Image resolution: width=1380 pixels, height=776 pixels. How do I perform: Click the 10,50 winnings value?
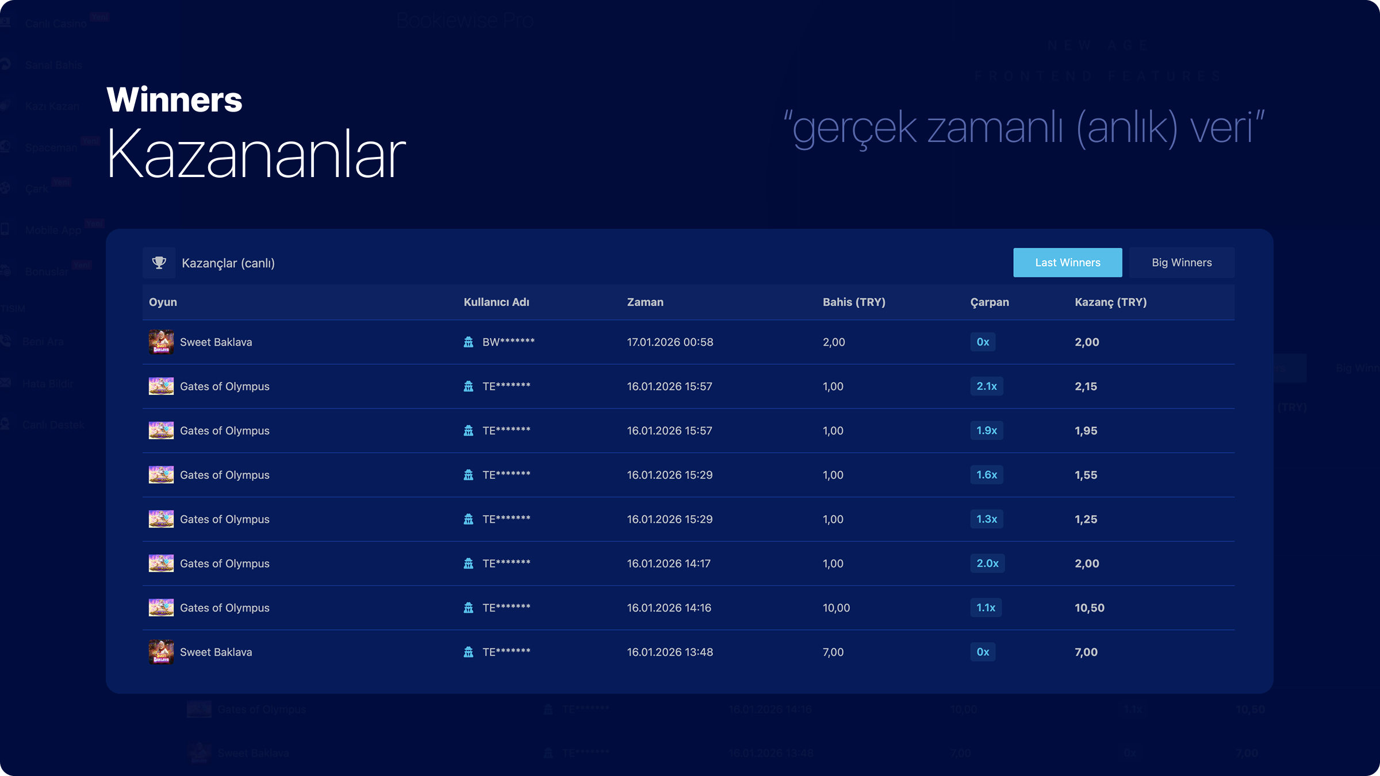tap(1089, 608)
